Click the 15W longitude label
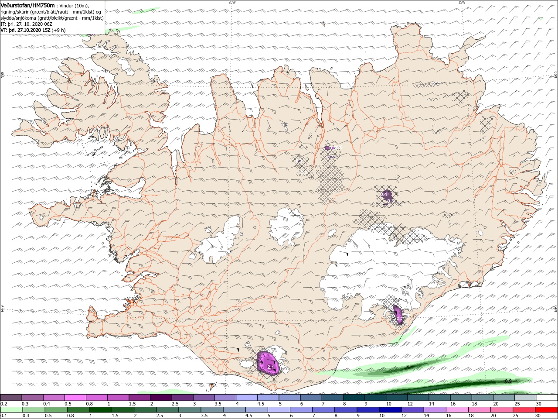The height and width of the screenshot is (419, 558). pyautogui.click(x=462, y=2)
